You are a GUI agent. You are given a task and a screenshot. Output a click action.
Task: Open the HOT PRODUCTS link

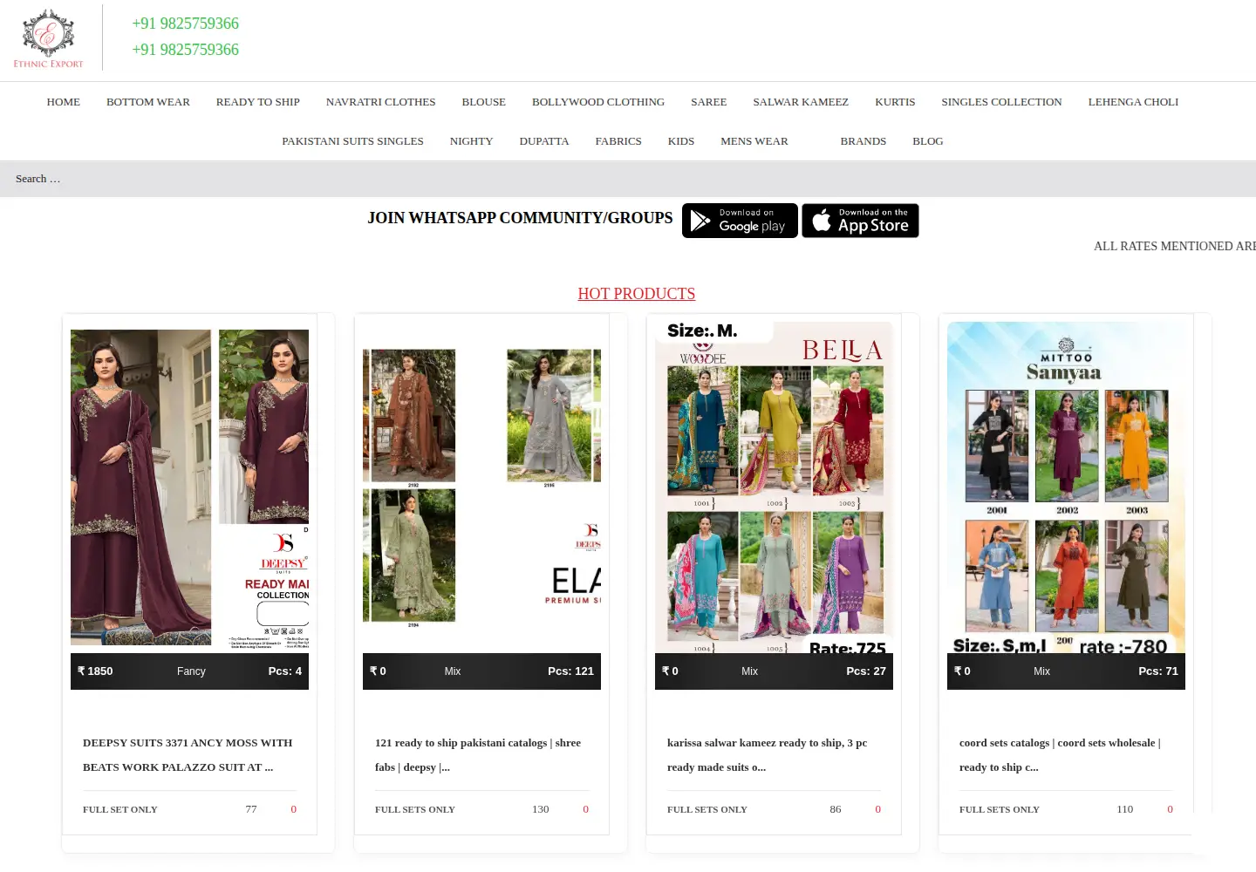(x=637, y=294)
